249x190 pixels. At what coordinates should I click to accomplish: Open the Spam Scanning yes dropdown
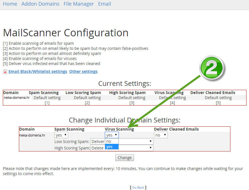pyautogui.click(x=61, y=135)
